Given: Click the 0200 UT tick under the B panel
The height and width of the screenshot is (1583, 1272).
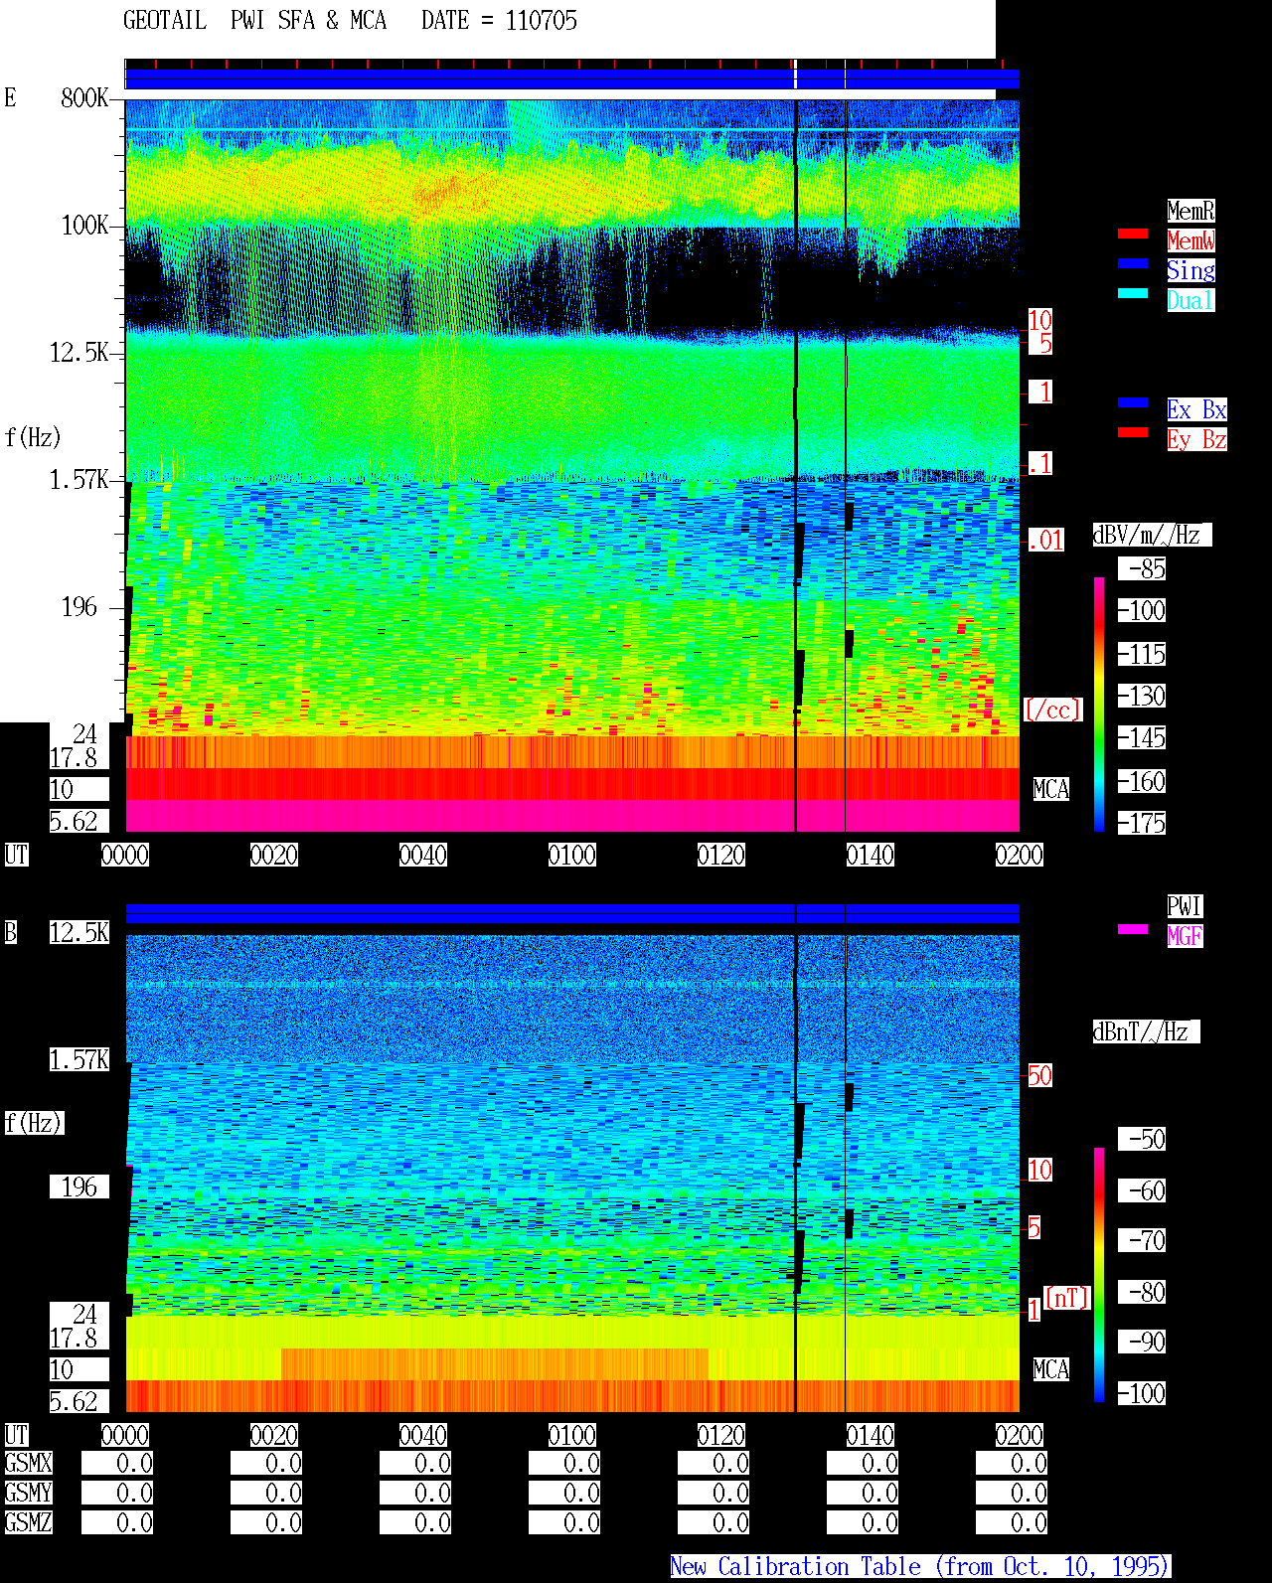Looking at the screenshot, I should [x=1020, y=1435].
